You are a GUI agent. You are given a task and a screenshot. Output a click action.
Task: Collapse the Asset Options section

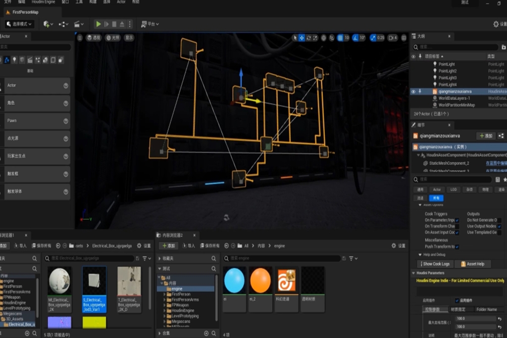tap(419, 204)
